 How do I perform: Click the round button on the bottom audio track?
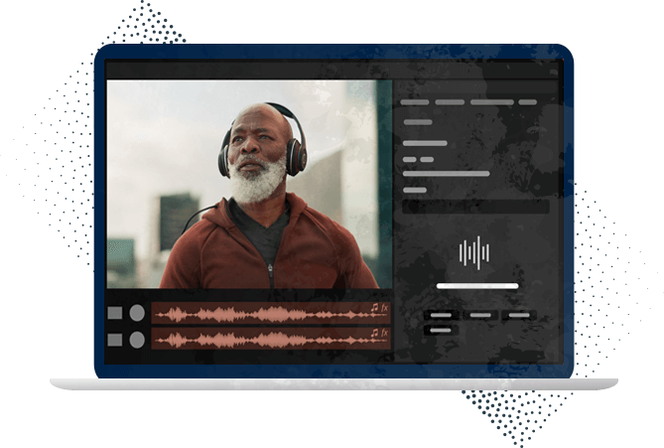pyautogui.click(x=137, y=340)
